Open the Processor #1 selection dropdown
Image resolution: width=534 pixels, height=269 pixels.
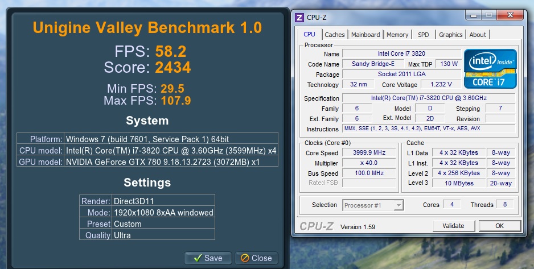373,205
